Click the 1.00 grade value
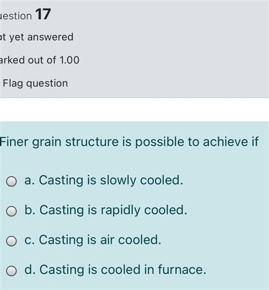 (x=69, y=60)
